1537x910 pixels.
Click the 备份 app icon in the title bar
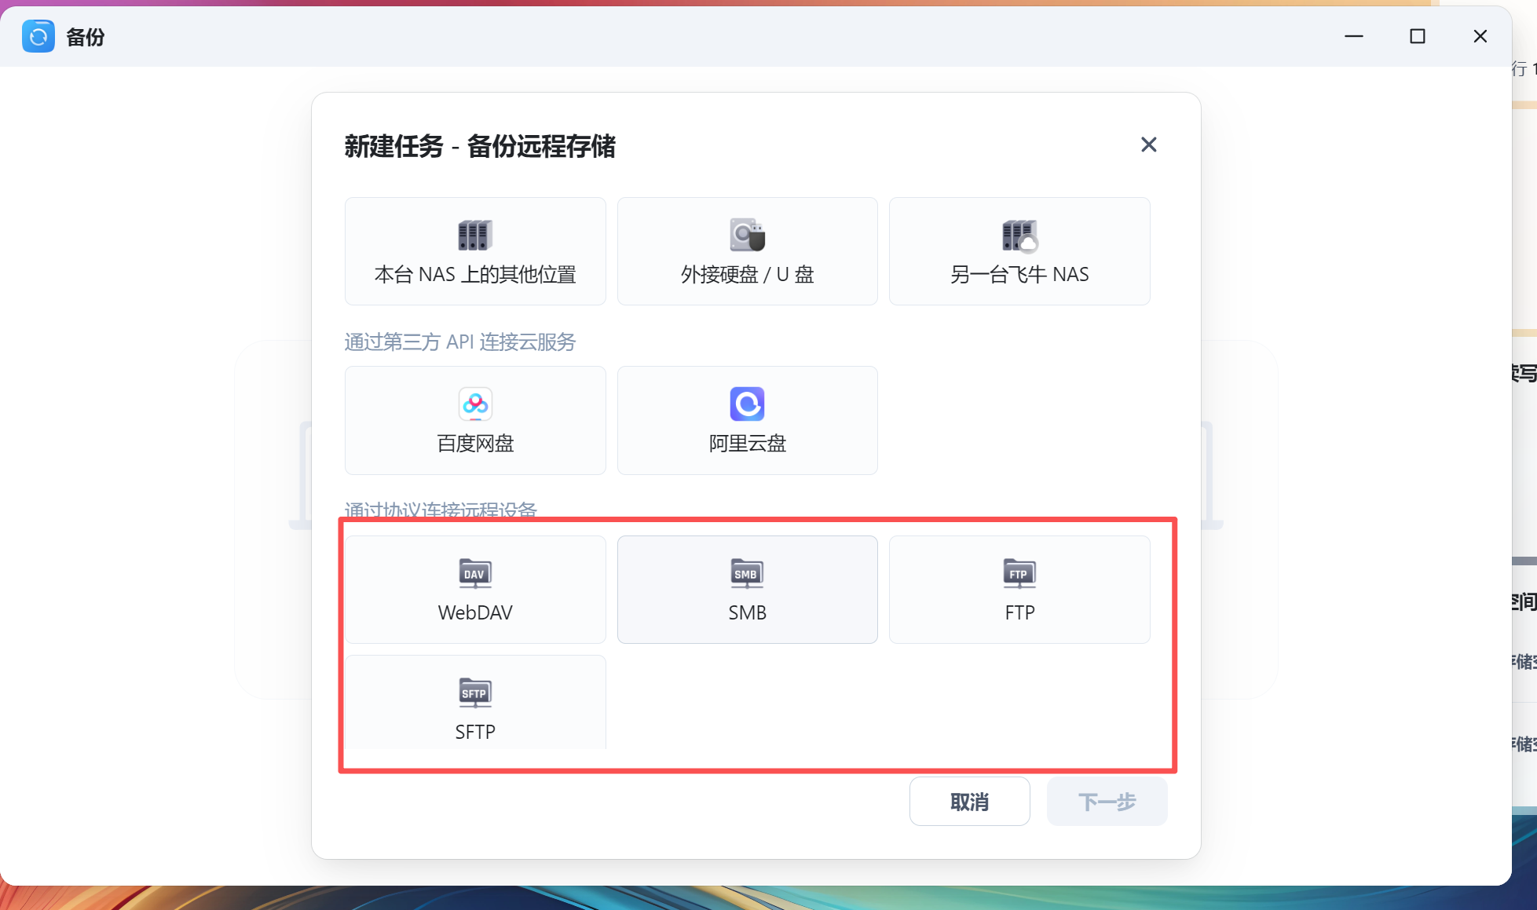click(x=38, y=35)
